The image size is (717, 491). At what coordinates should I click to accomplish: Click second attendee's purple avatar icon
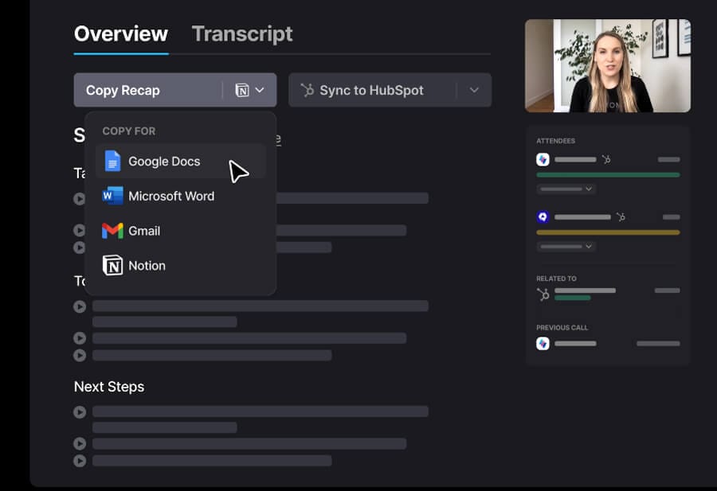pos(543,217)
